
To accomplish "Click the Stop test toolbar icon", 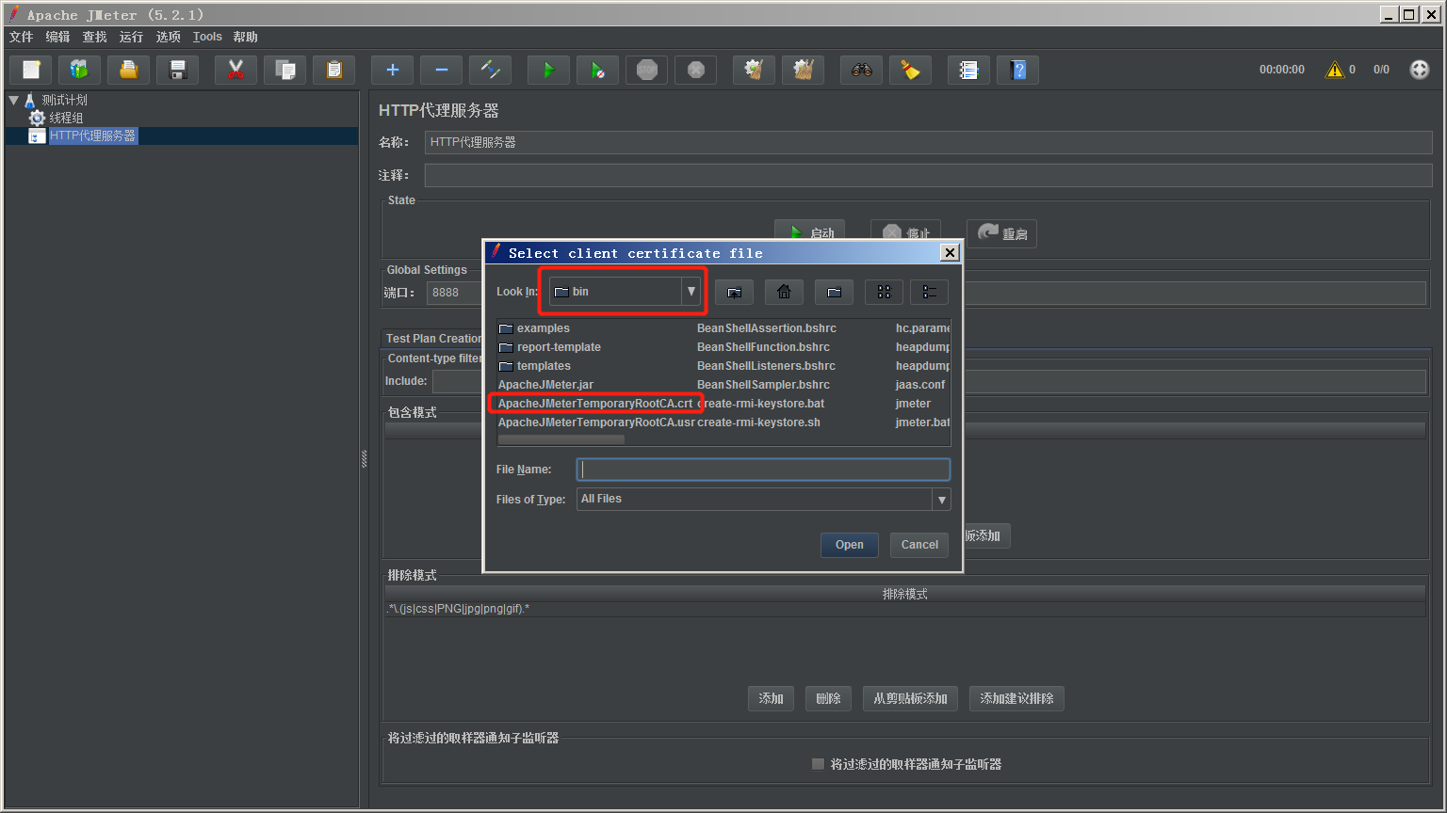I will 646,70.
